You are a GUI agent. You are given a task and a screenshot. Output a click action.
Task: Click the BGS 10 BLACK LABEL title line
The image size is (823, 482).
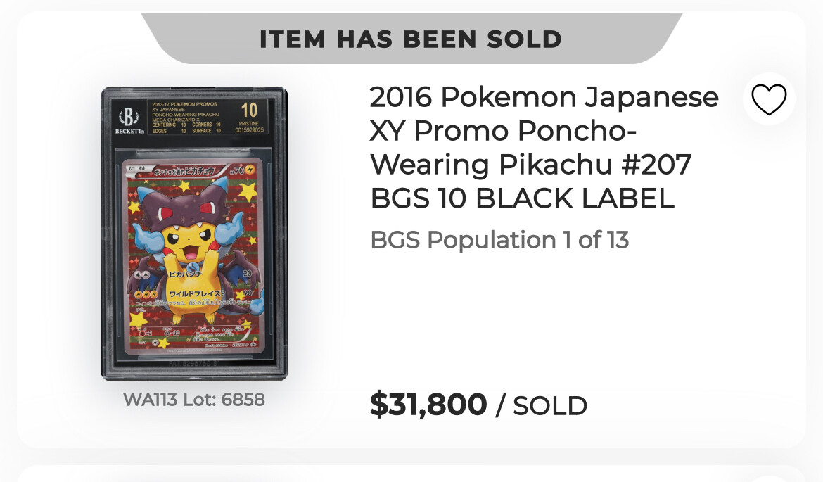click(x=522, y=198)
